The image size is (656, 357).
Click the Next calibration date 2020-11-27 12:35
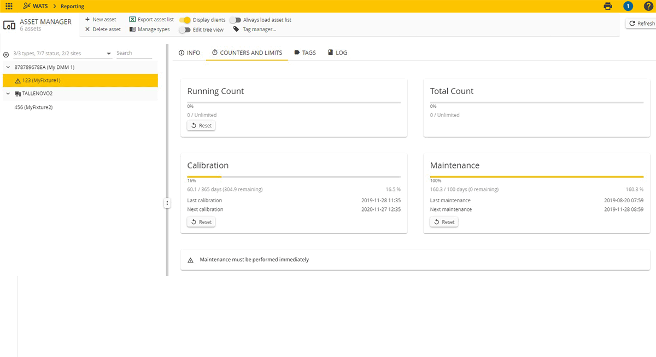coord(381,209)
